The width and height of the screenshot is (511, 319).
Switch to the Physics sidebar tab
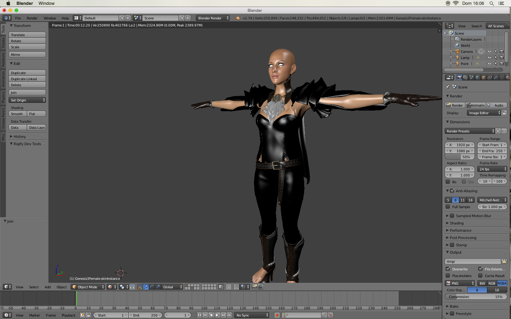[x=3, y=97]
